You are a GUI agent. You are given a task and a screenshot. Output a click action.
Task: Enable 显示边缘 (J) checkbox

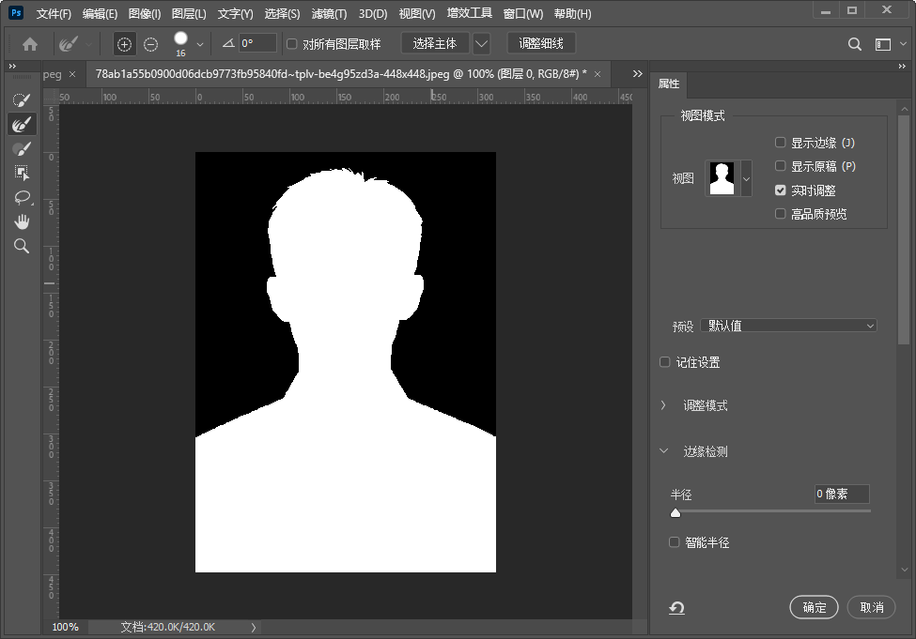coord(780,143)
